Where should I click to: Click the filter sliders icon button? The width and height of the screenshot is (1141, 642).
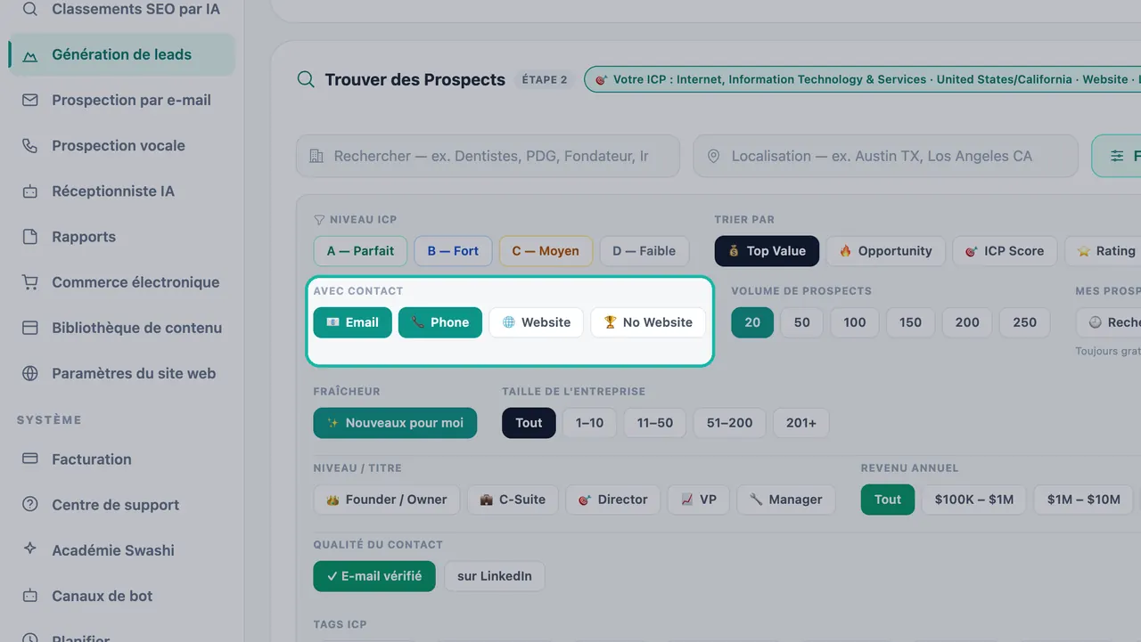(x=1116, y=156)
